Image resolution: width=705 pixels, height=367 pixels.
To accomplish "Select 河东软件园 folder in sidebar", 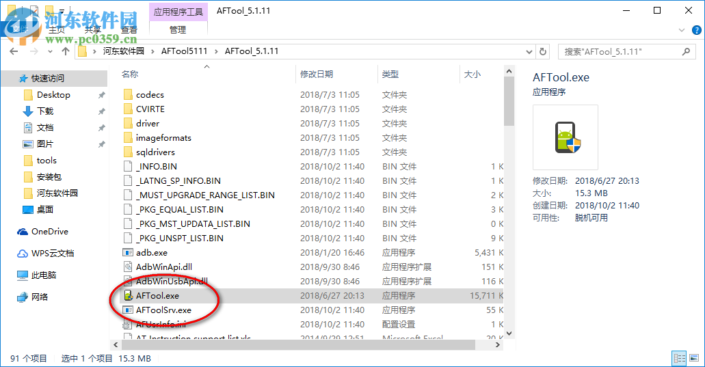I will click(57, 193).
